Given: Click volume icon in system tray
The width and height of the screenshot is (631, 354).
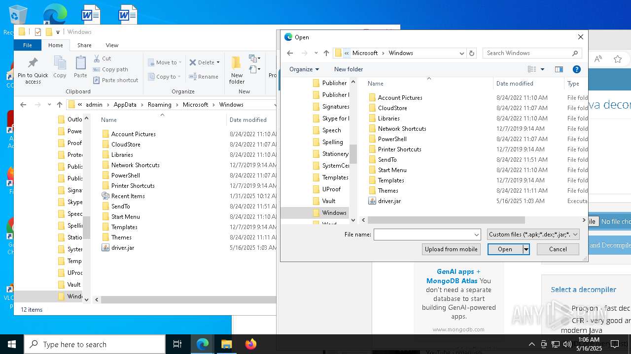Looking at the screenshot, I should pos(567,344).
